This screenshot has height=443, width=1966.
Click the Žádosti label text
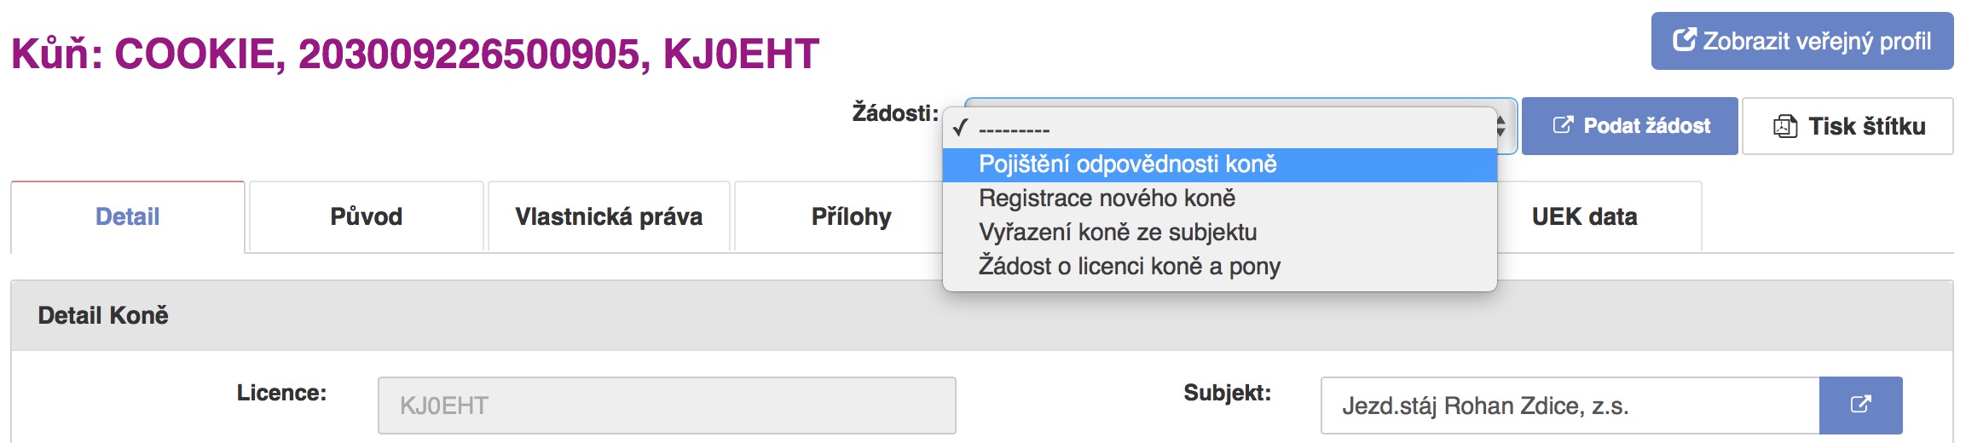point(894,113)
